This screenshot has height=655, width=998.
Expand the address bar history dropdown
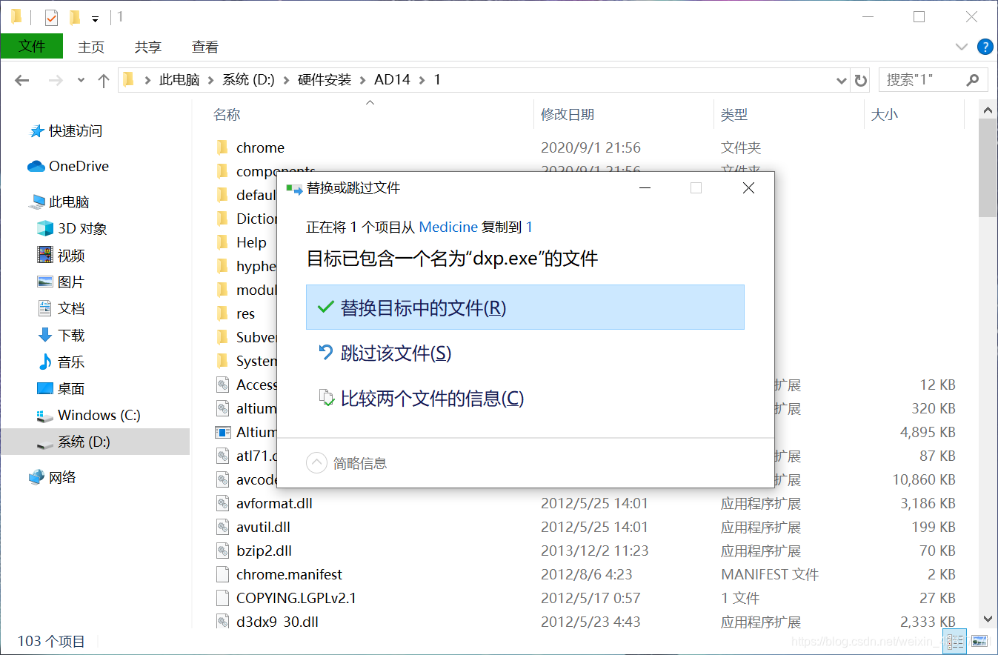[x=841, y=80]
